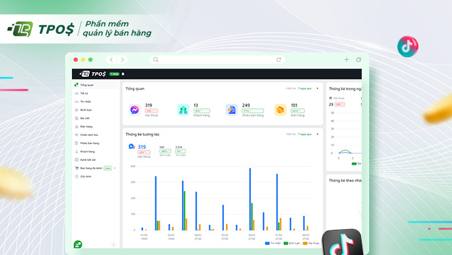Click the teal Khách hàng card icon

(183, 109)
